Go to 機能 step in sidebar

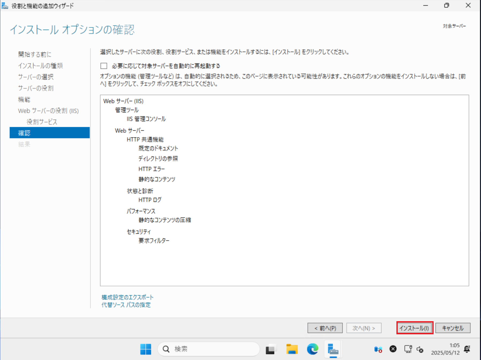[24, 100]
